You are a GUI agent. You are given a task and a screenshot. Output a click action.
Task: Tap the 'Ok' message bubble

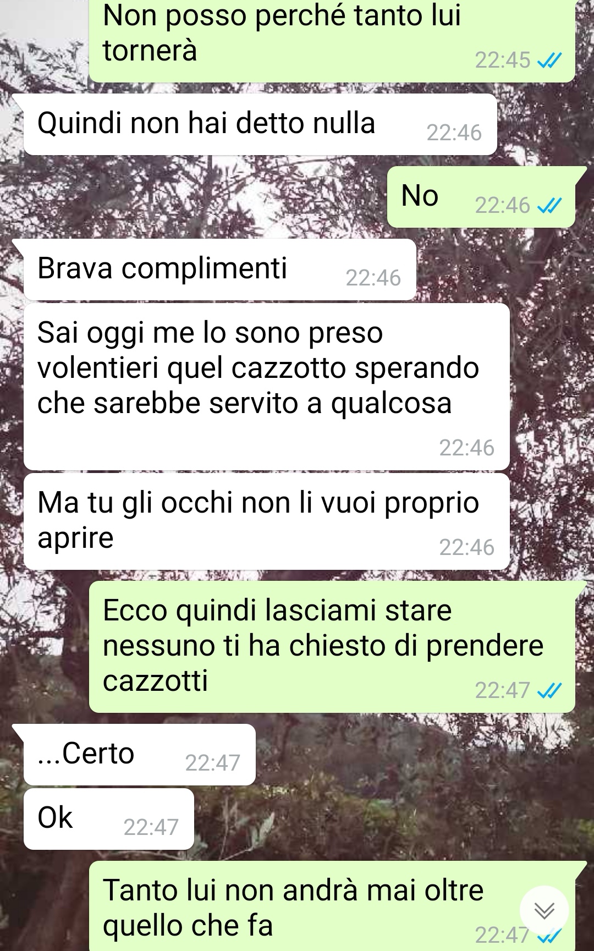[x=109, y=819]
